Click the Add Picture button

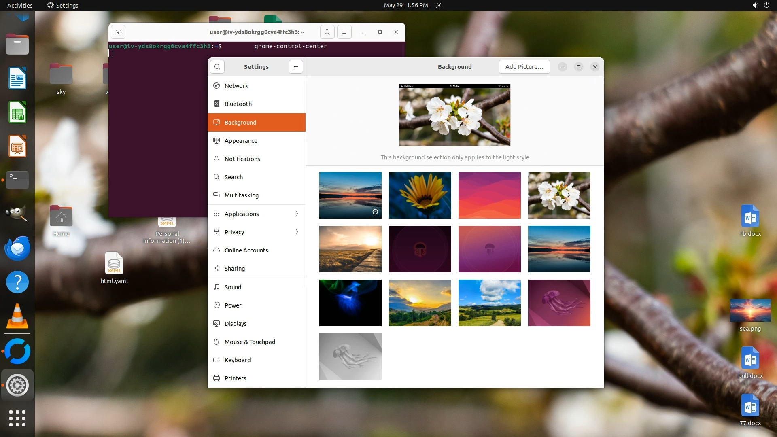click(524, 67)
